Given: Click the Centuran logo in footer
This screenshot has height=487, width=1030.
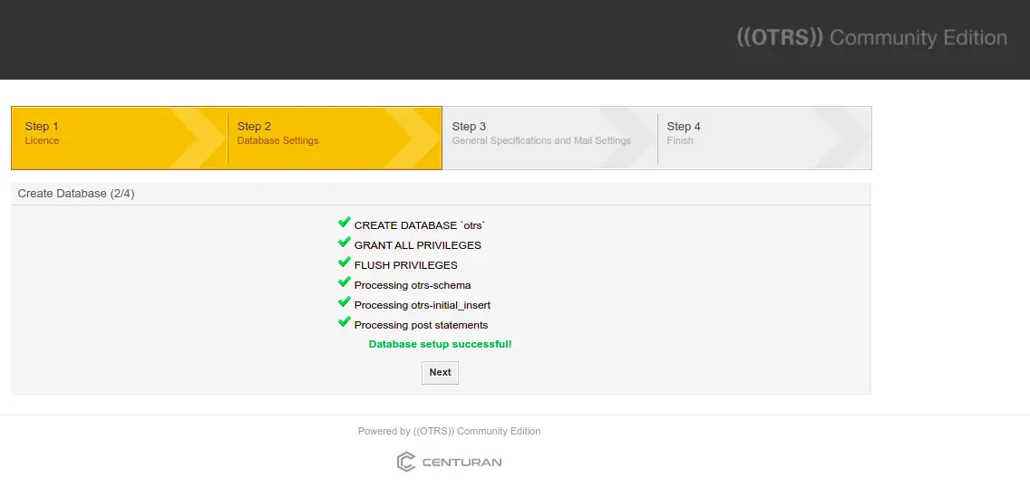Looking at the screenshot, I should [x=450, y=462].
